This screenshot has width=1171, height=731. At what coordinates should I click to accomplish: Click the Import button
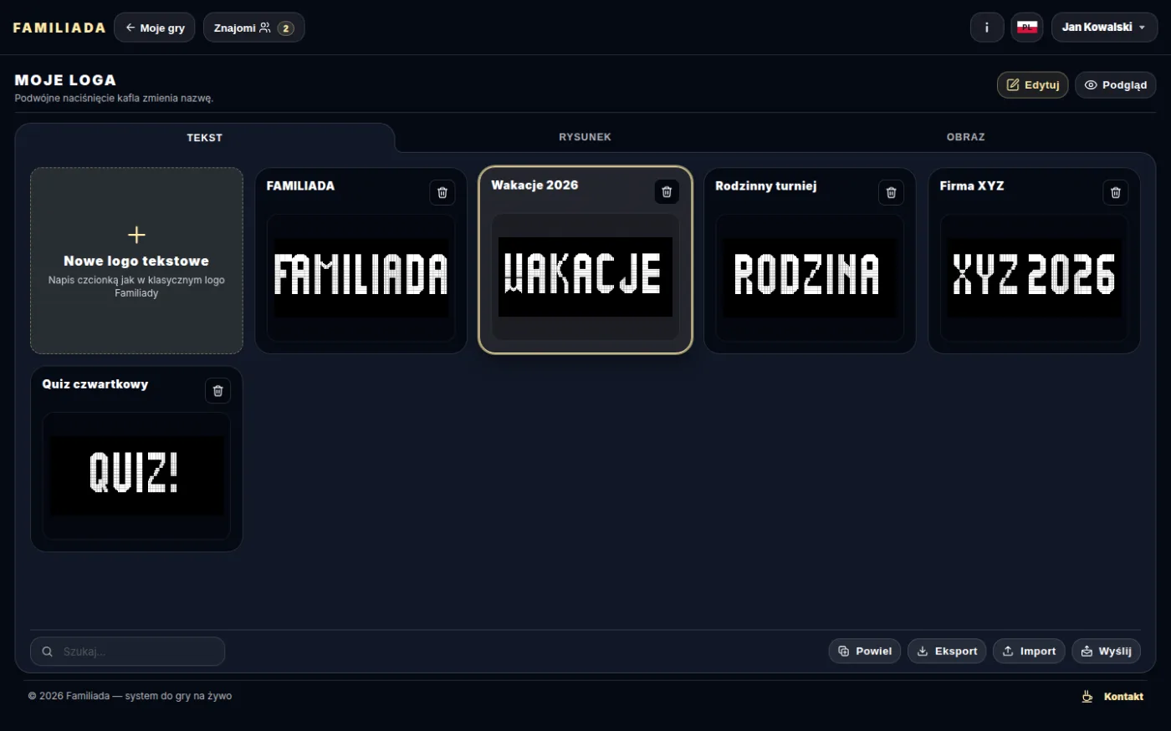(1029, 651)
